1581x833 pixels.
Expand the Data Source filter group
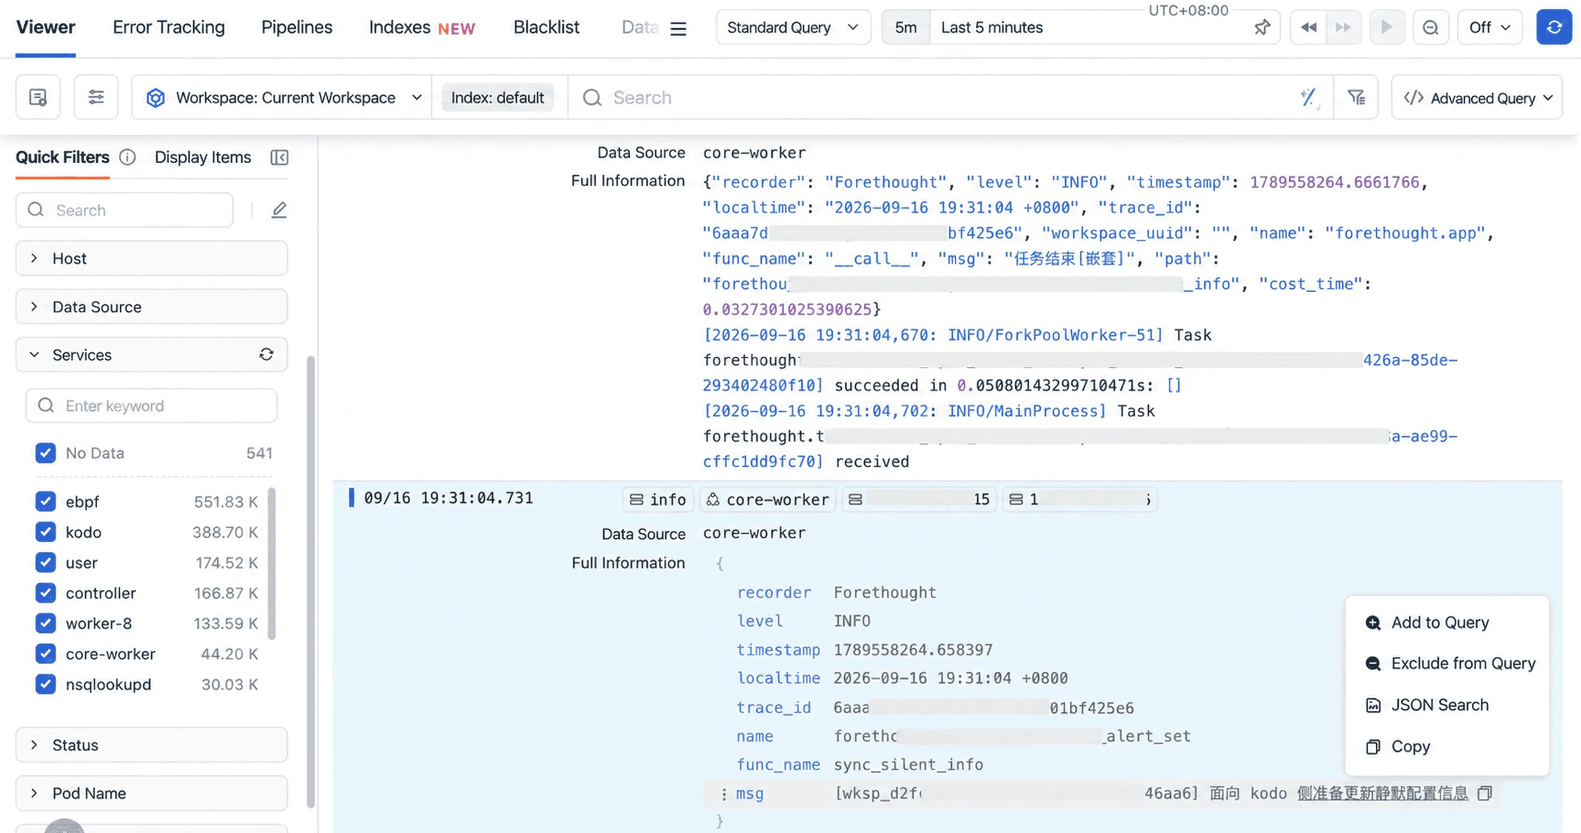pyautogui.click(x=152, y=307)
